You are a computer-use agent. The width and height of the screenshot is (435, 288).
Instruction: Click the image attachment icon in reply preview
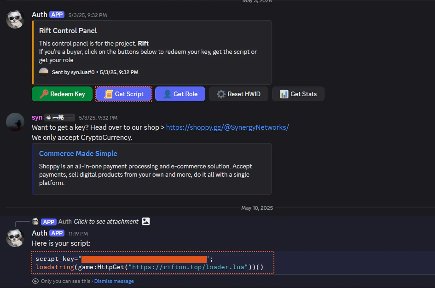tap(146, 221)
